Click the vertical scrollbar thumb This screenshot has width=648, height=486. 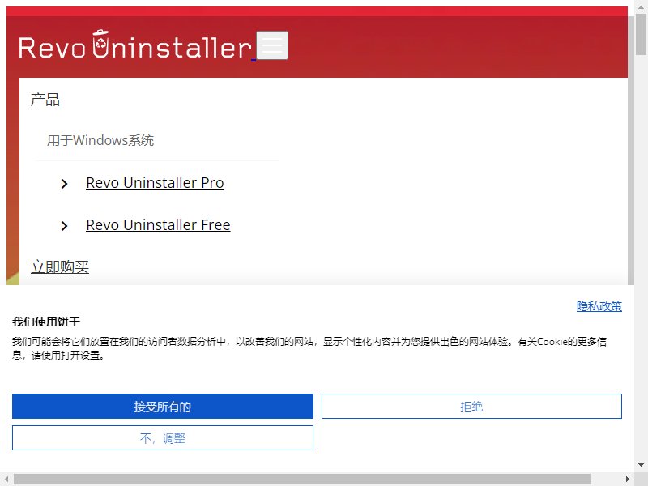coord(641,34)
